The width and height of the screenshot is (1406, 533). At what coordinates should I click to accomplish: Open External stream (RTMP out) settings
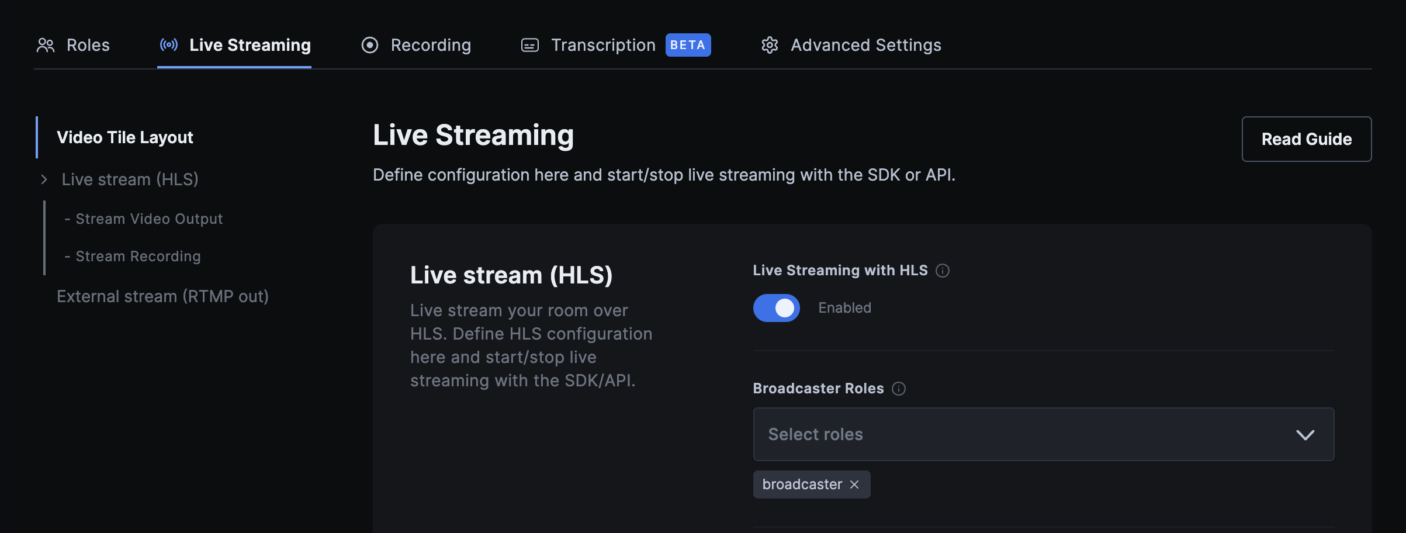click(x=162, y=296)
